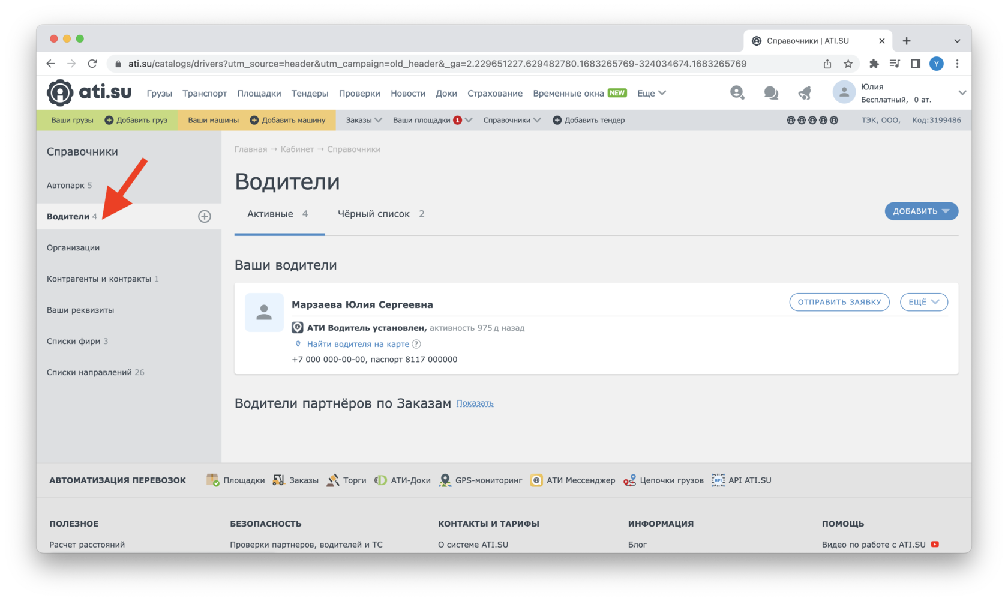The width and height of the screenshot is (1008, 601).
Task: Open the megaphone notifications icon
Action: pos(805,93)
